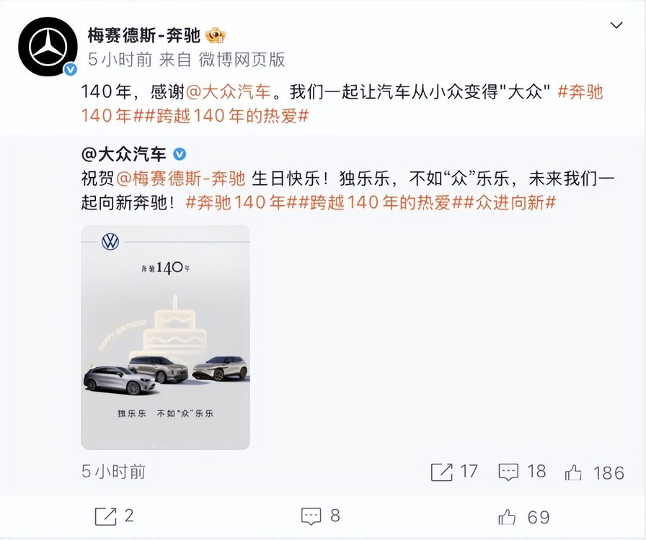Open quoted post via 5小时前 timestamp
Image resolution: width=646 pixels, height=540 pixels.
pos(113,472)
